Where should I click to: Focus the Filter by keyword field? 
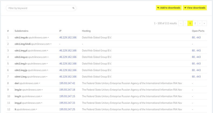coord(41,8)
